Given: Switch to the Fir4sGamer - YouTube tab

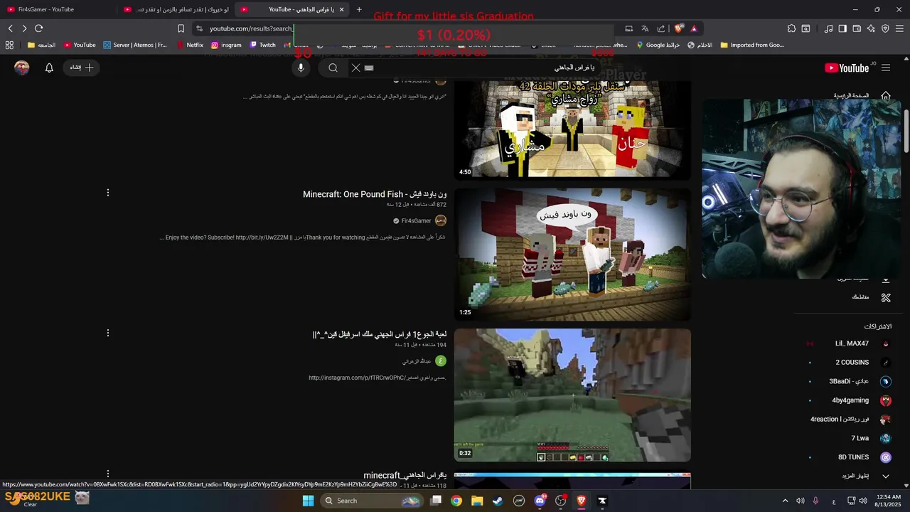Looking at the screenshot, I should [x=57, y=9].
